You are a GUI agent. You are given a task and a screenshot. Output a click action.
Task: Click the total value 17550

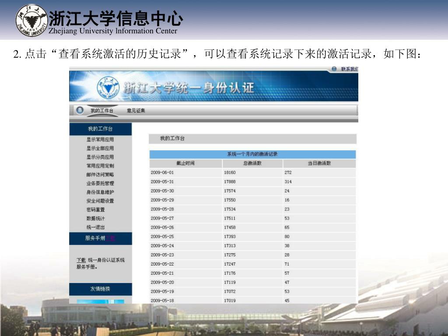click(230, 200)
